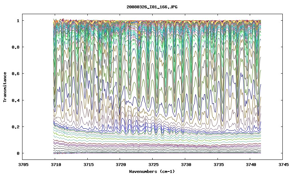
Task: Click x-axis tick label 3710
Action: [56, 165]
